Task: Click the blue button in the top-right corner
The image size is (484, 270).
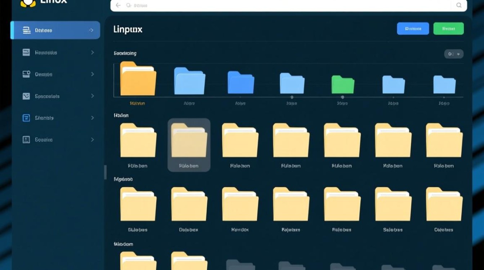Action: 413,28
